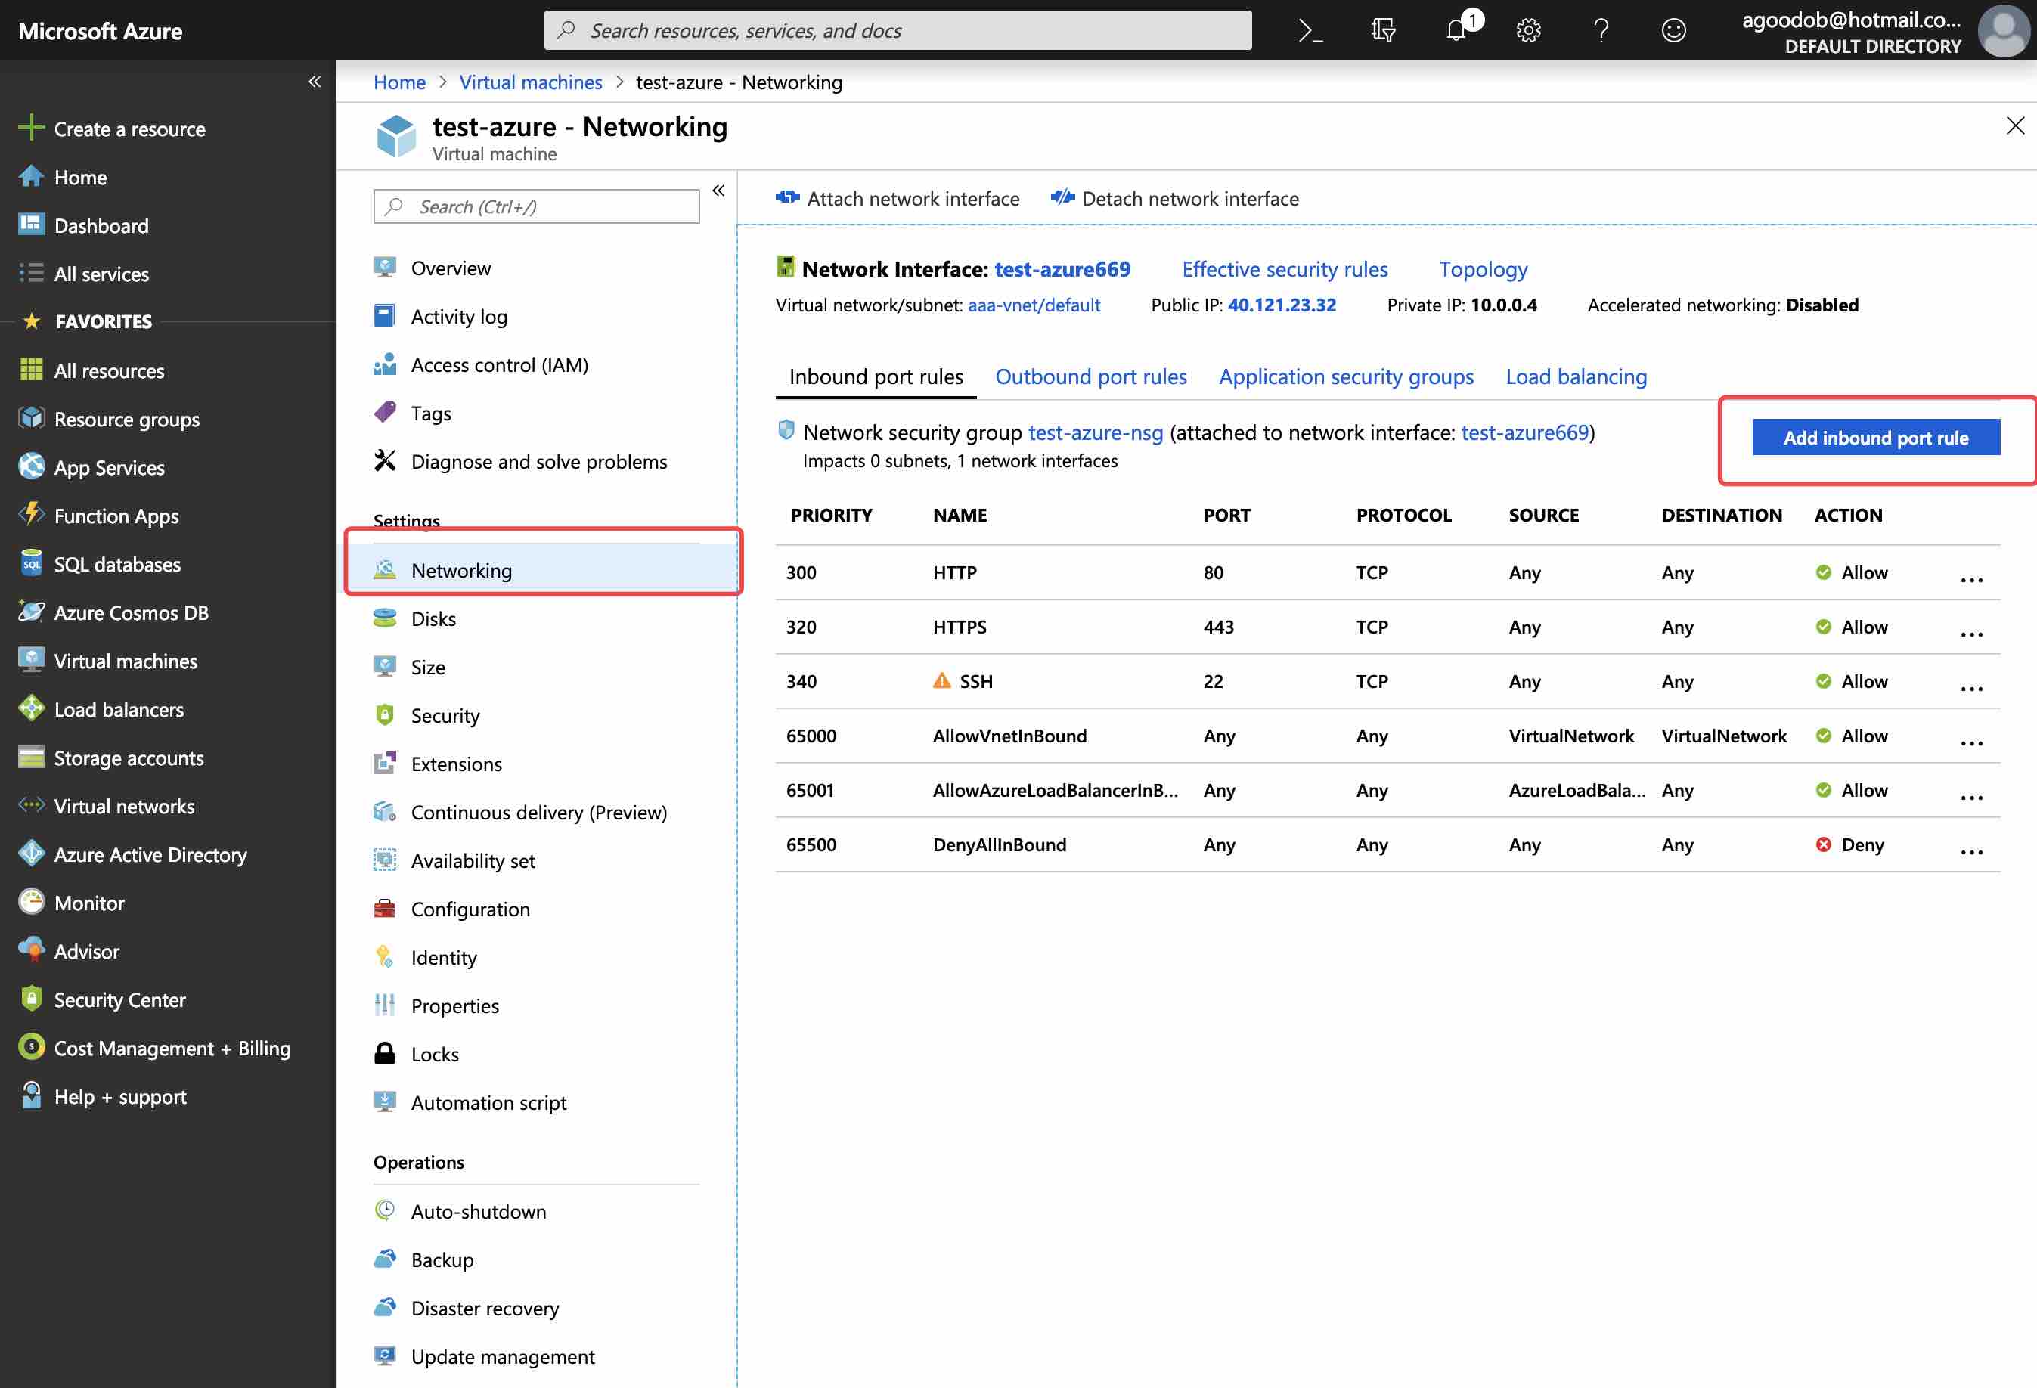Viewport: 2037px width, 1388px height.
Task: Click the help question mark icon
Action: 1601,31
